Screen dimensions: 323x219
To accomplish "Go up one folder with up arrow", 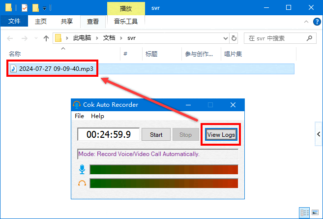I will coord(46,38).
